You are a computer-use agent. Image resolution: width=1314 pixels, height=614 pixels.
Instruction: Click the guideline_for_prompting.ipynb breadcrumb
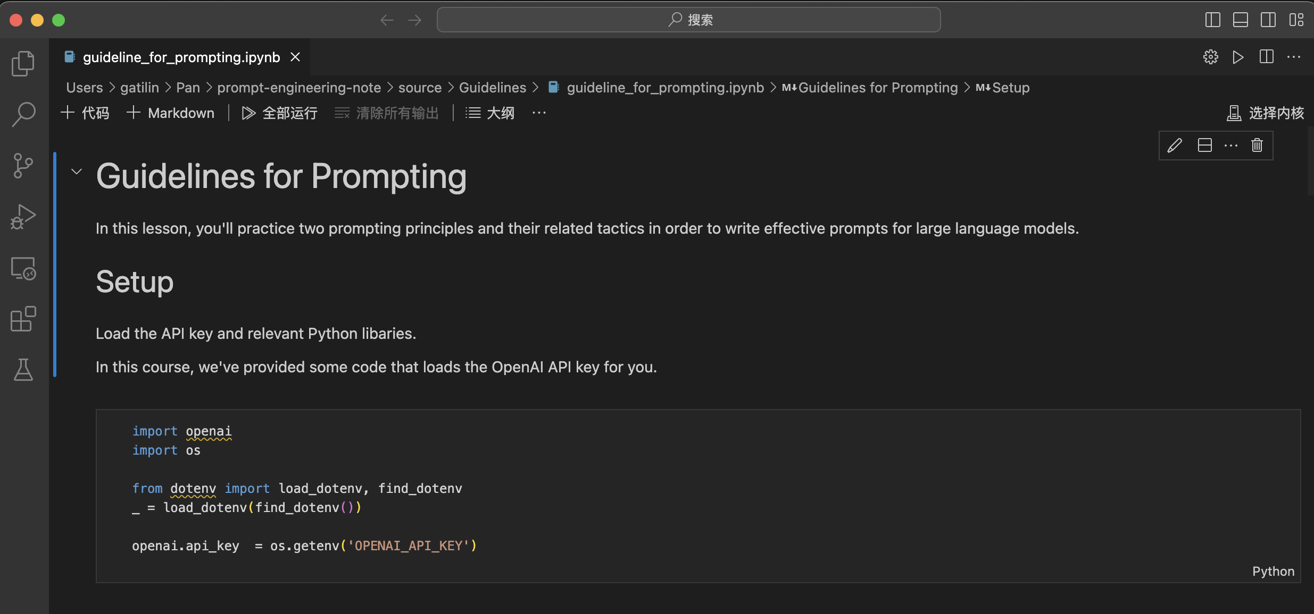[656, 88]
